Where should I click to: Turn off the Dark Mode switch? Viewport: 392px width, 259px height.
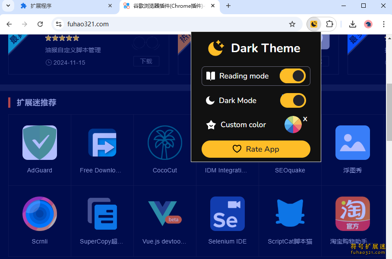293,100
